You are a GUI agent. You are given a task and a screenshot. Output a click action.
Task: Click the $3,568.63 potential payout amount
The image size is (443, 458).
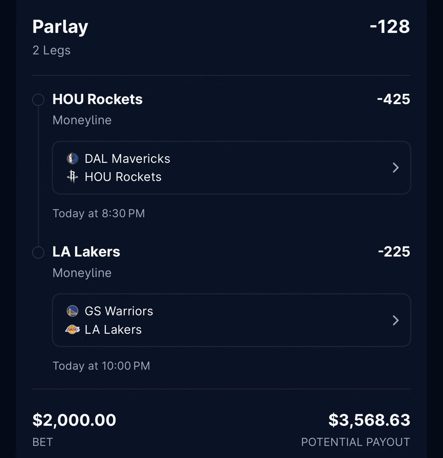[x=369, y=420]
